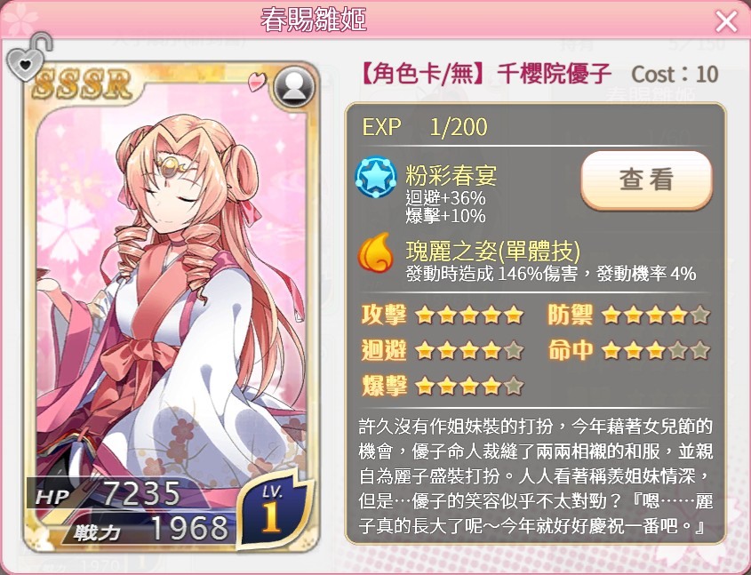This screenshot has width=751, height=575.
Task: Click the 粉彩春宴 skill name
Action: click(x=451, y=176)
